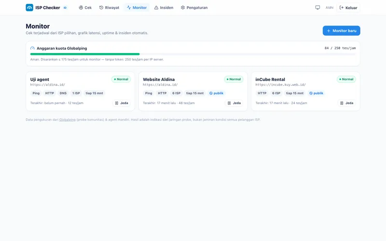Pause the Uji agent monitor with Jeda
Viewport: 386px width, 241px height.
click(x=122, y=103)
